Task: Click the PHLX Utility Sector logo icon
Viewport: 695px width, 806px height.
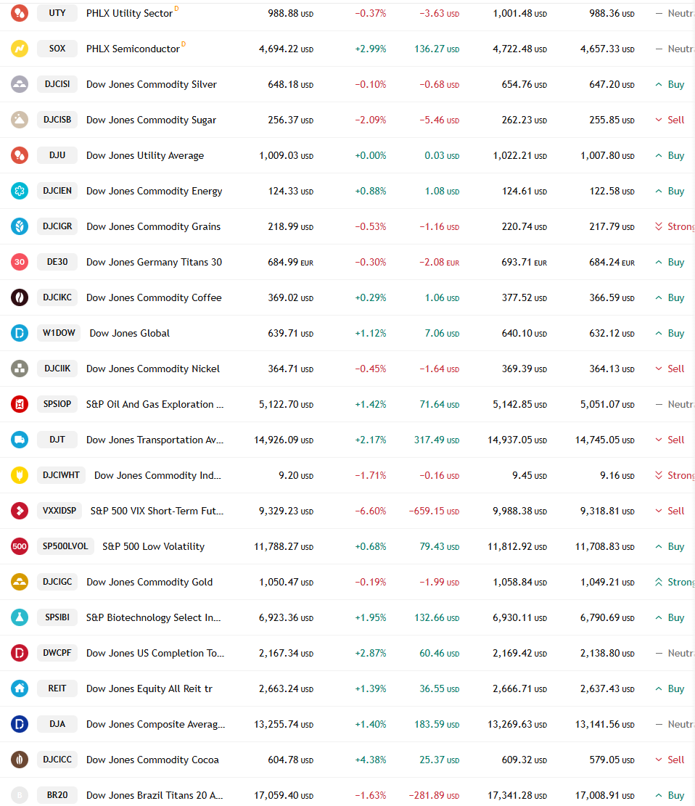Action: (20, 13)
